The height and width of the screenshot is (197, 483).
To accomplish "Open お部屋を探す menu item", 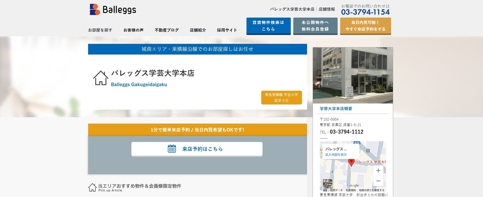I will 100,30.
